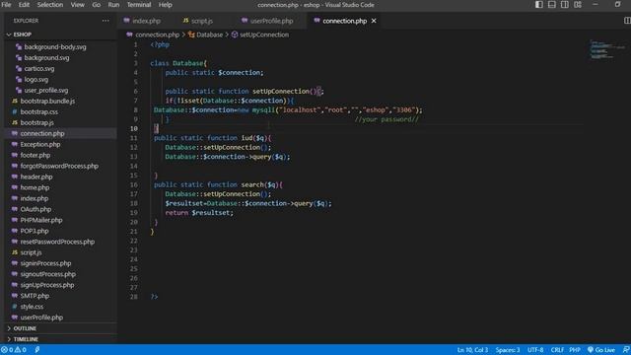Screen dimensions: 631x355
Task: Open the Selection menu
Action: (x=50, y=5)
